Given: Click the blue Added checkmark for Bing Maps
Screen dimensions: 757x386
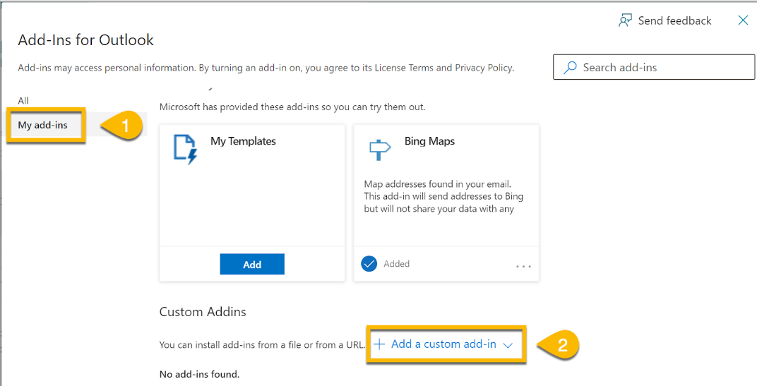Looking at the screenshot, I should point(369,264).
